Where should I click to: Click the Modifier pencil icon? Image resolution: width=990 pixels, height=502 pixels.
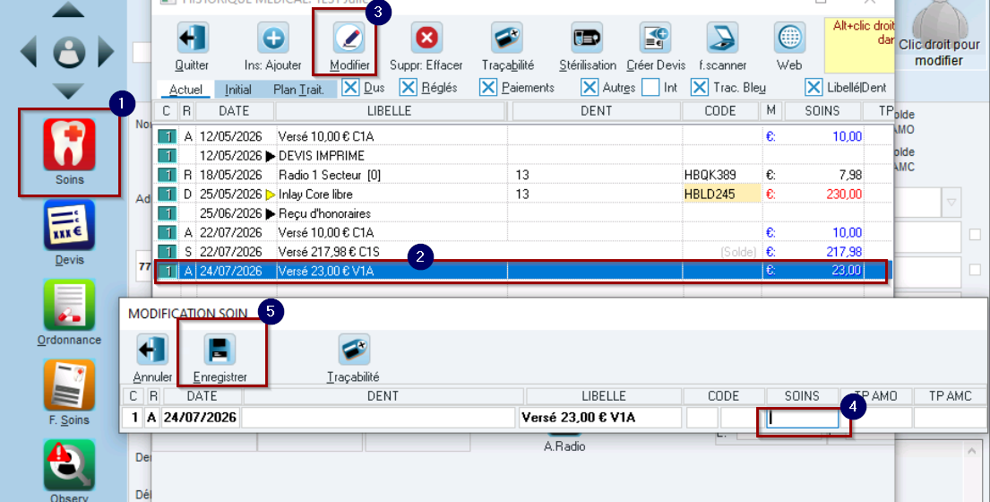click(349, 38)
